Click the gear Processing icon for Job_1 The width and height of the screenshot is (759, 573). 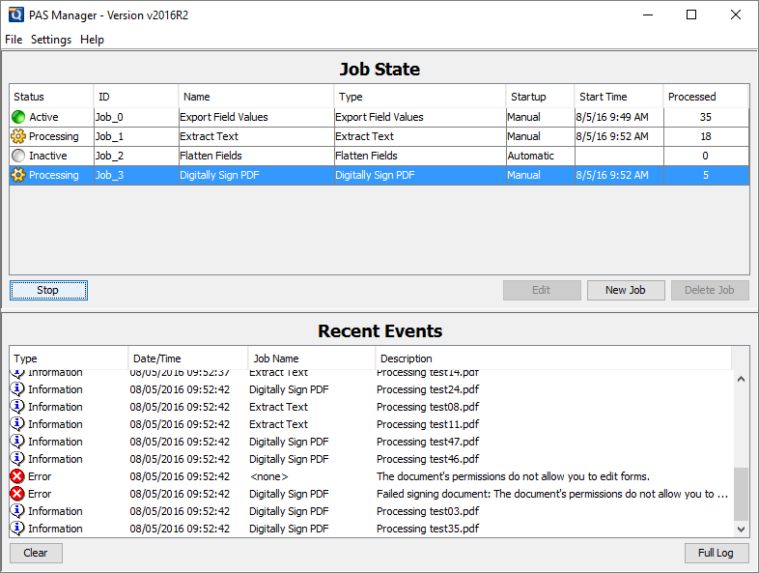[x=18, y=136]
